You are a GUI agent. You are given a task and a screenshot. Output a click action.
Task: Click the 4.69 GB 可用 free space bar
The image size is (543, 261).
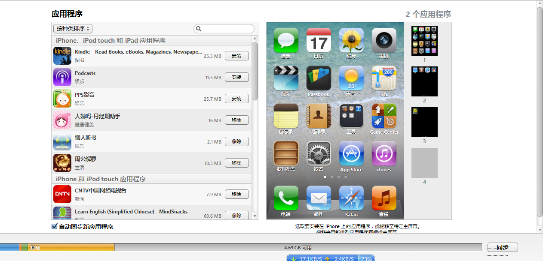coord(298,247)
